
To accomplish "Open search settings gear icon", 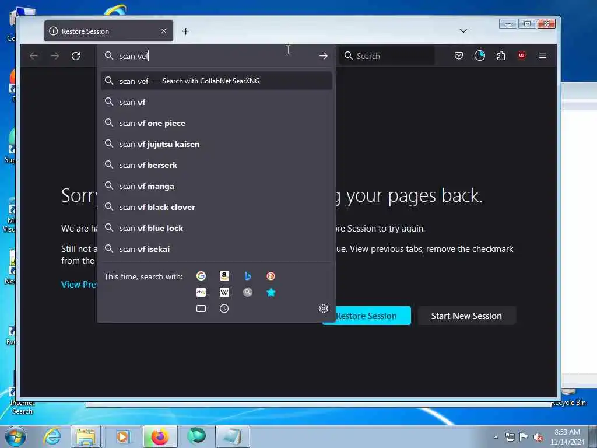I will click(x=323, y=309).
